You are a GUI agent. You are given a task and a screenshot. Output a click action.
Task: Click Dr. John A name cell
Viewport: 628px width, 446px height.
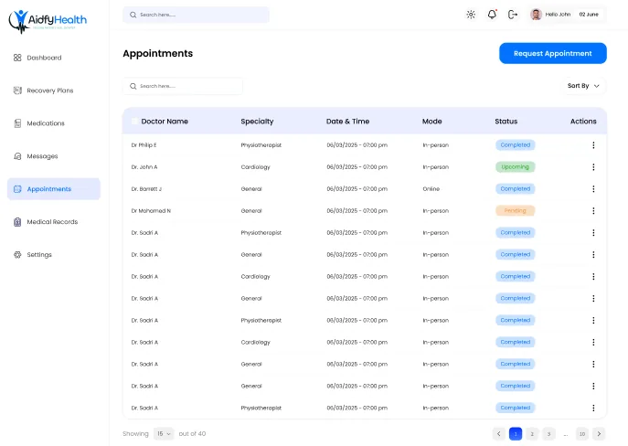click(144, 167)
